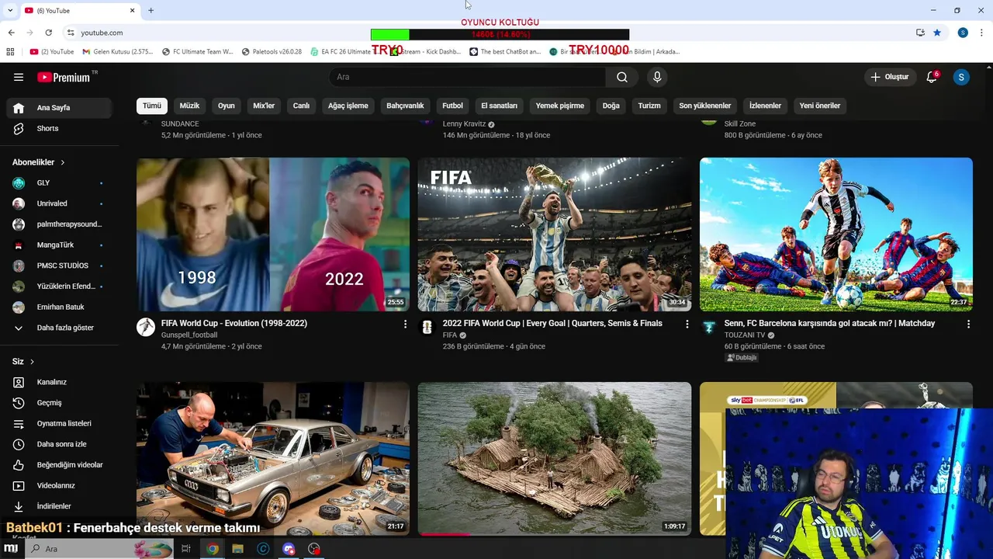Viewport: 993px width, 559px height.
Task: Open Chrome apps grid in bookmarks bar
Action: 10,52
